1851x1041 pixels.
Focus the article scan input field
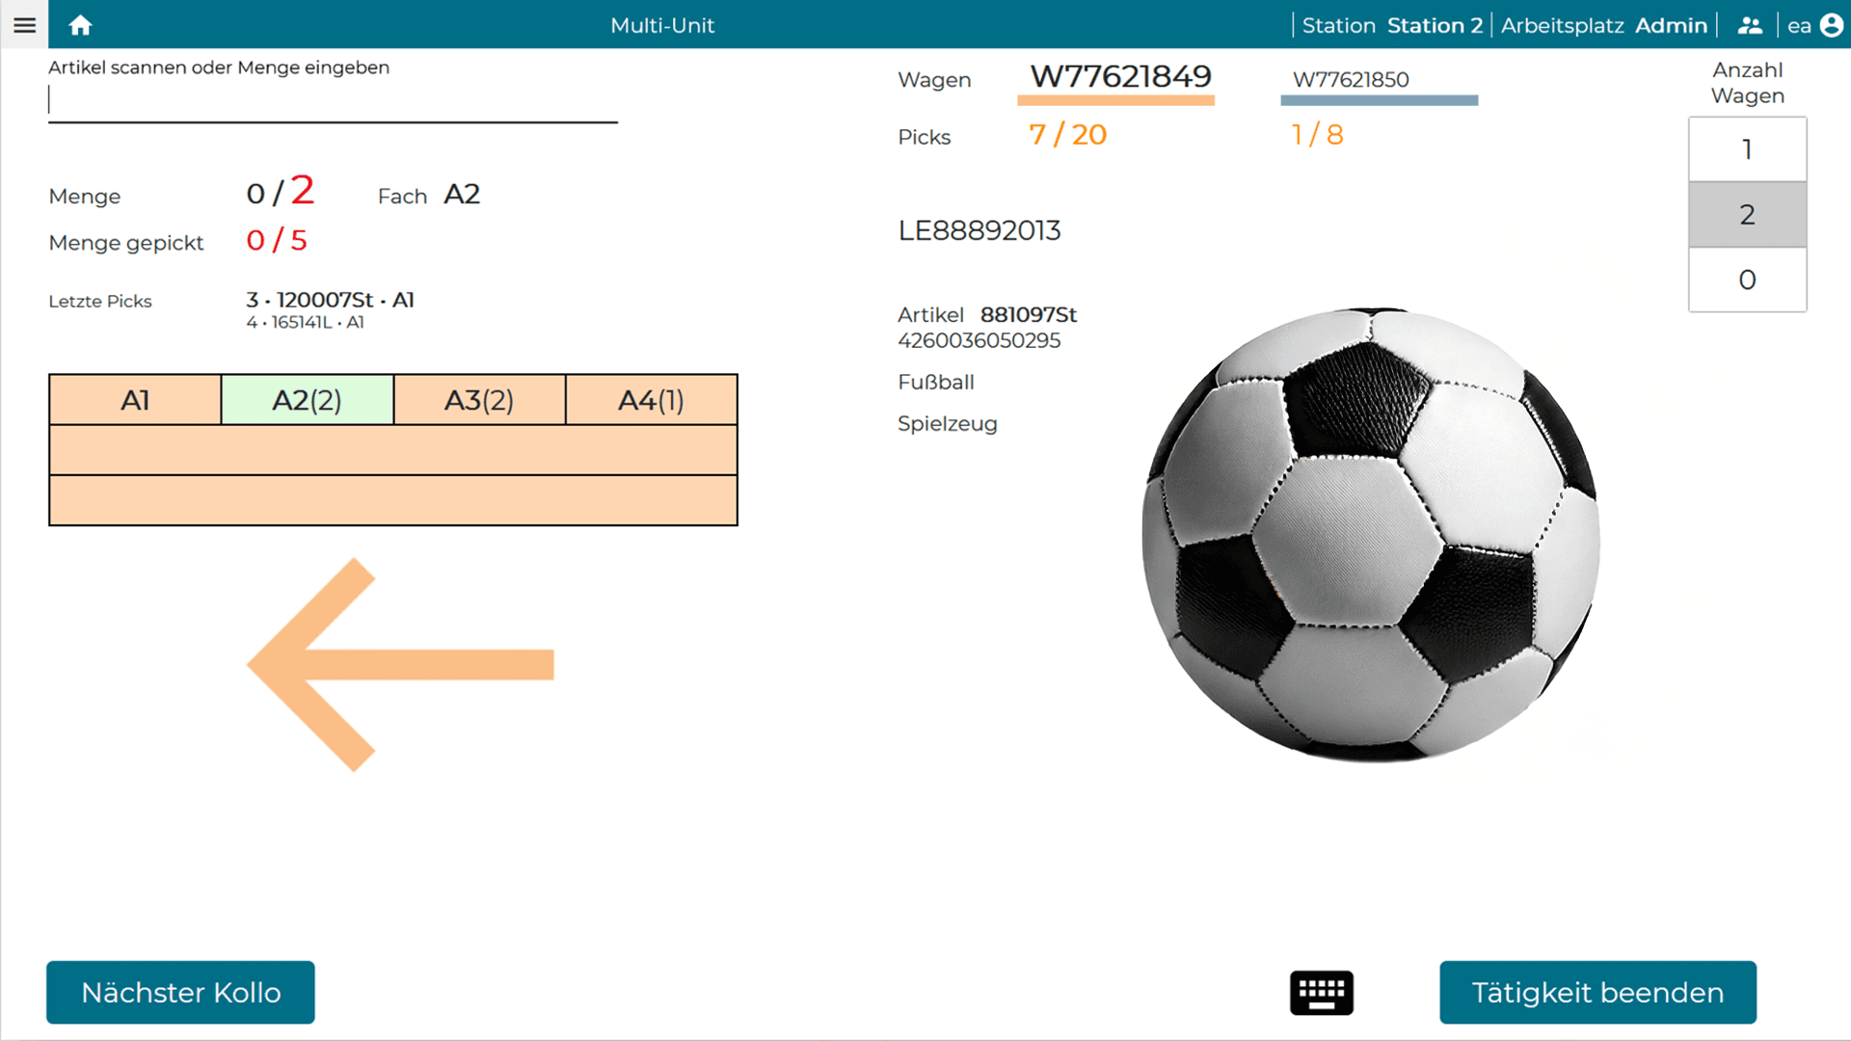pos(333,101)
